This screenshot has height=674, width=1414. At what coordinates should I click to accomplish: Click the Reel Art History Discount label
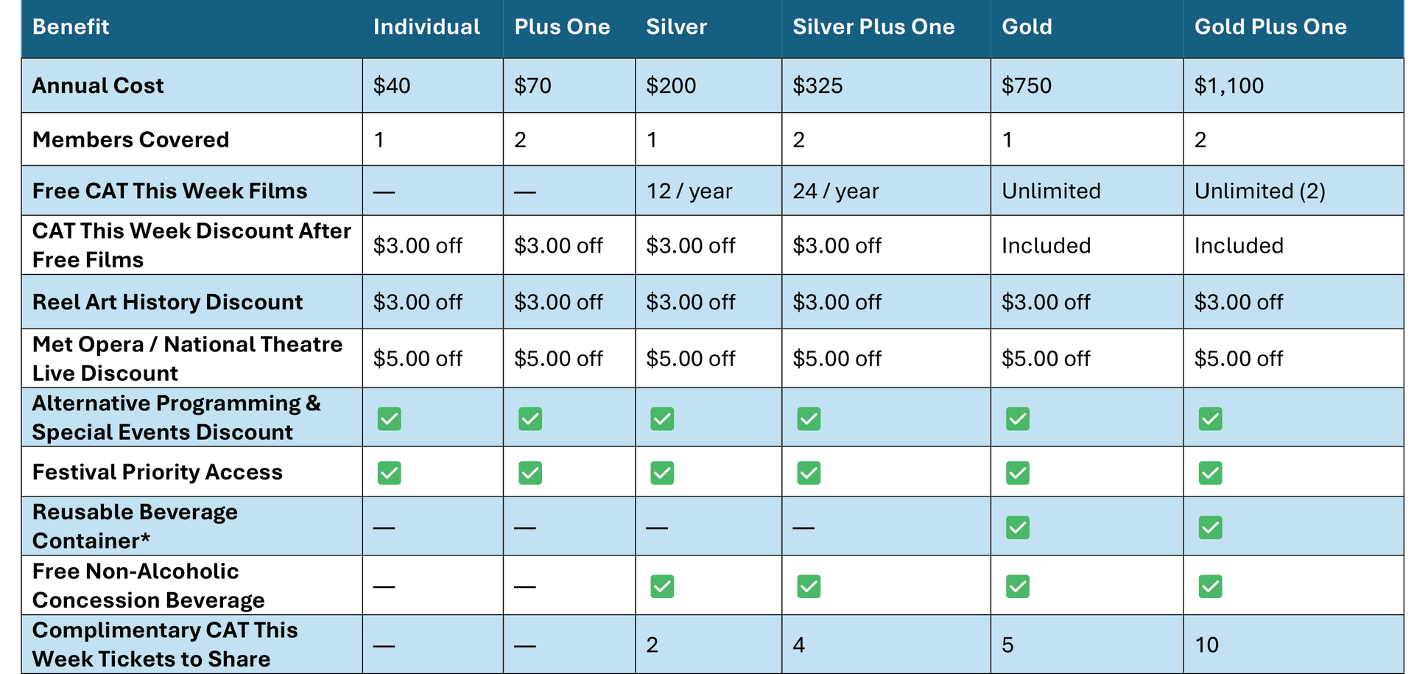point(167,302)
